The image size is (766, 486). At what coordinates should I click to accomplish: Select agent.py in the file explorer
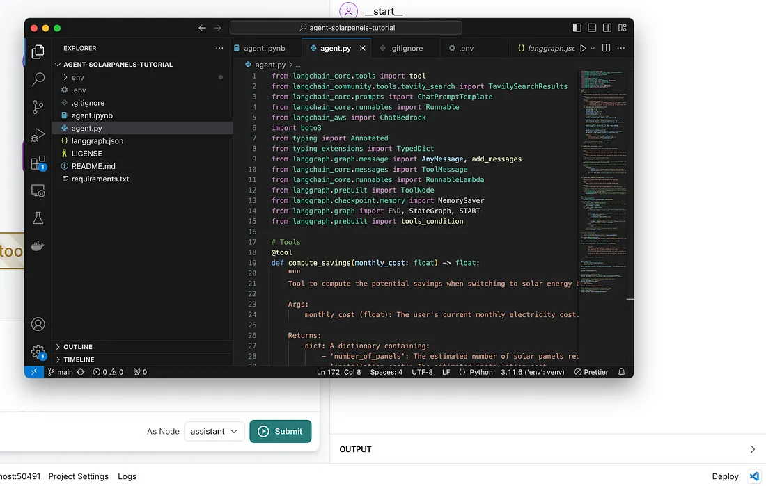tap(142, 128)
